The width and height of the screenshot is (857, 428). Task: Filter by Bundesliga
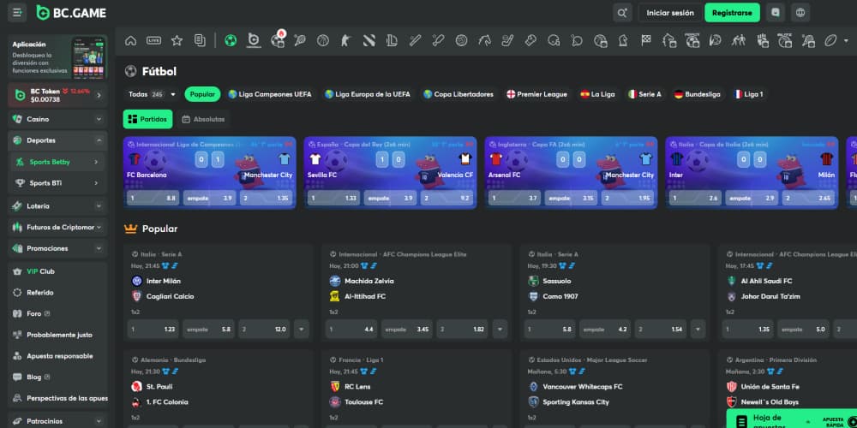[x=697, y=94]
